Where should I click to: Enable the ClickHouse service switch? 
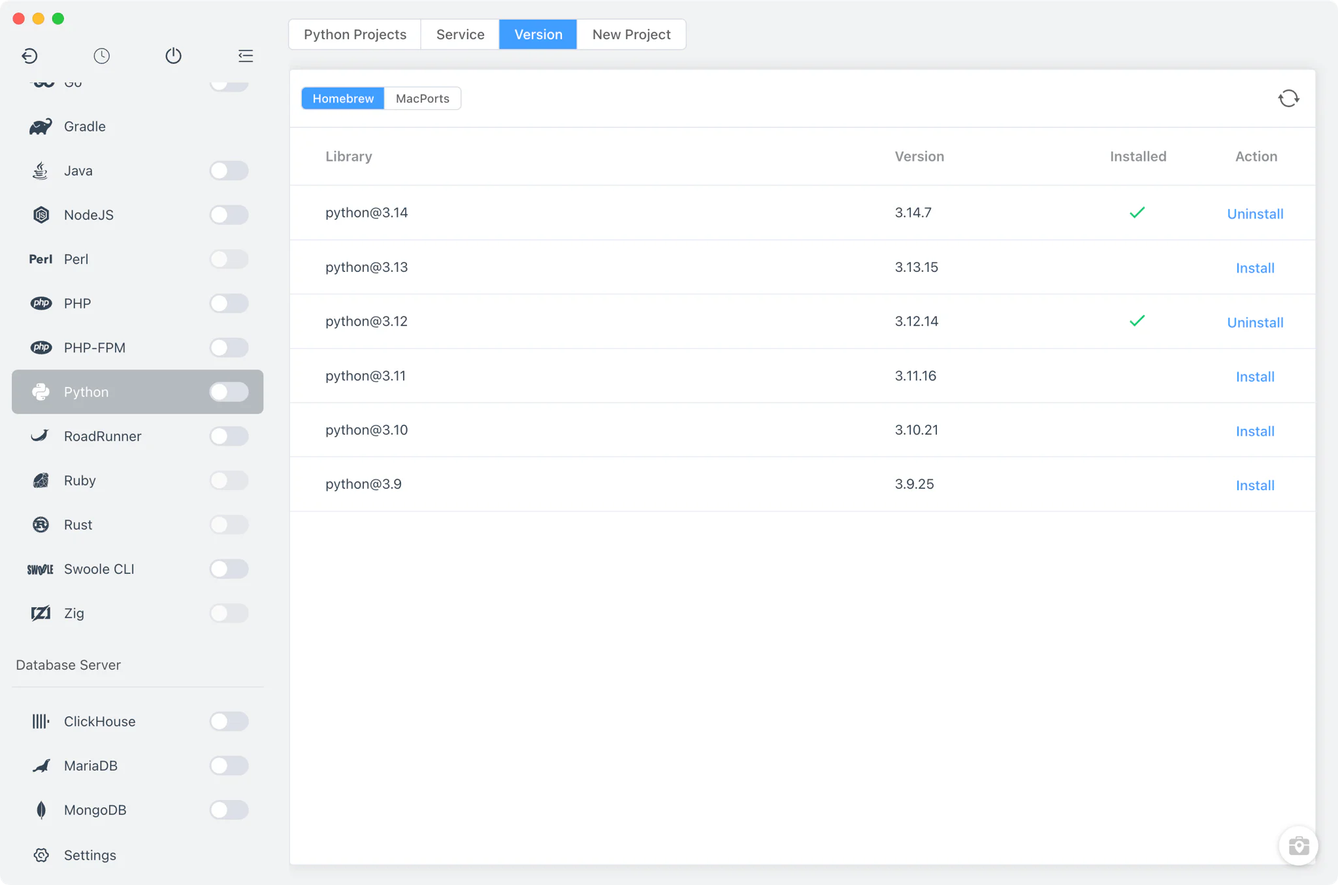[x=229, y=721]
